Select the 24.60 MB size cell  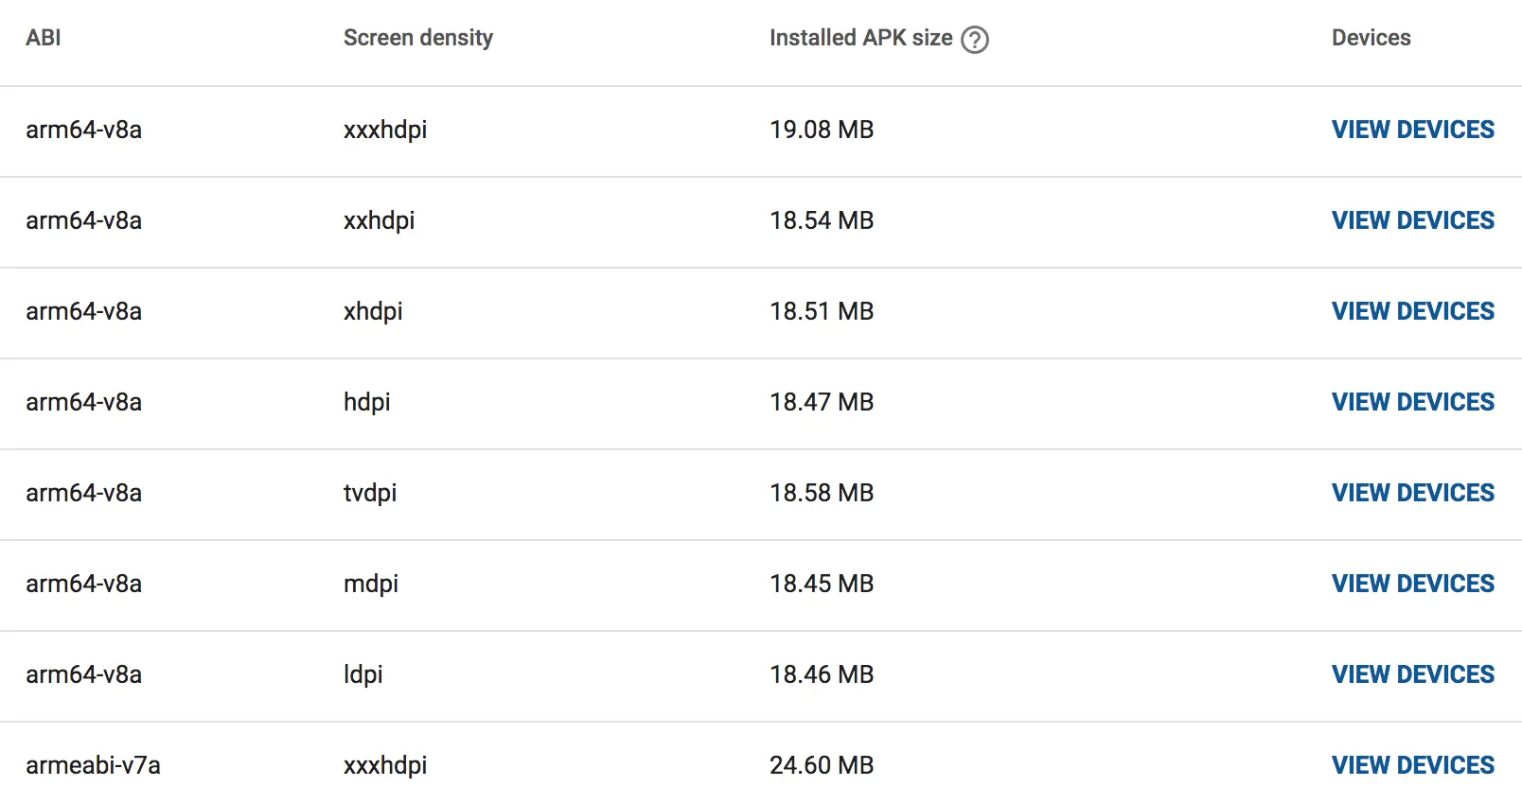pos(821,765)
